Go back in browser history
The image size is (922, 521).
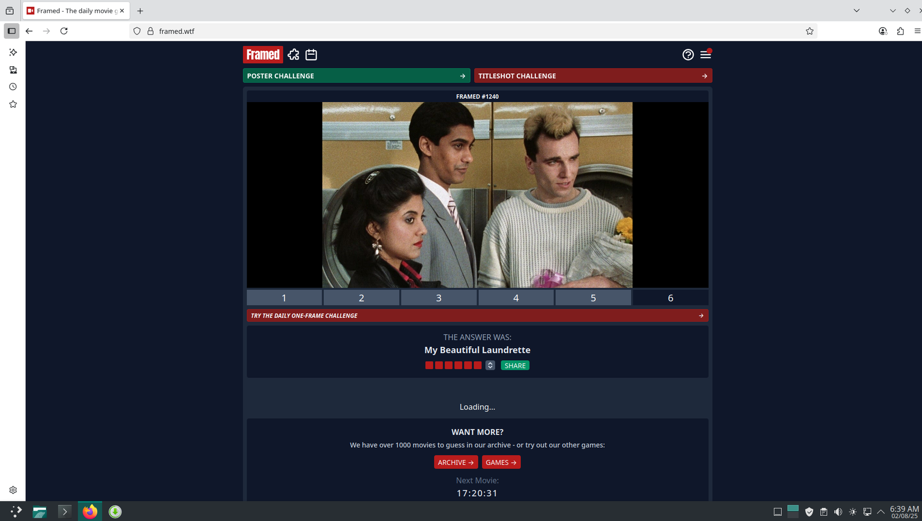tap(29, 31)
